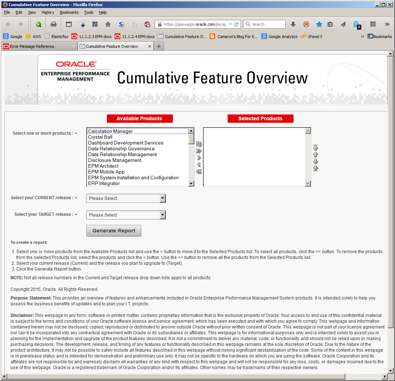Click the paper-plane send icon

click(343, 24)
